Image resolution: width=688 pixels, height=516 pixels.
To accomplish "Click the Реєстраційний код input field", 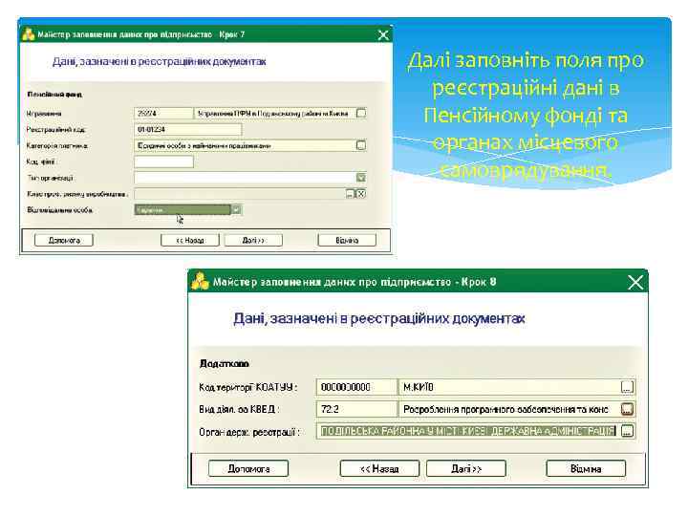I will (188, 129).
